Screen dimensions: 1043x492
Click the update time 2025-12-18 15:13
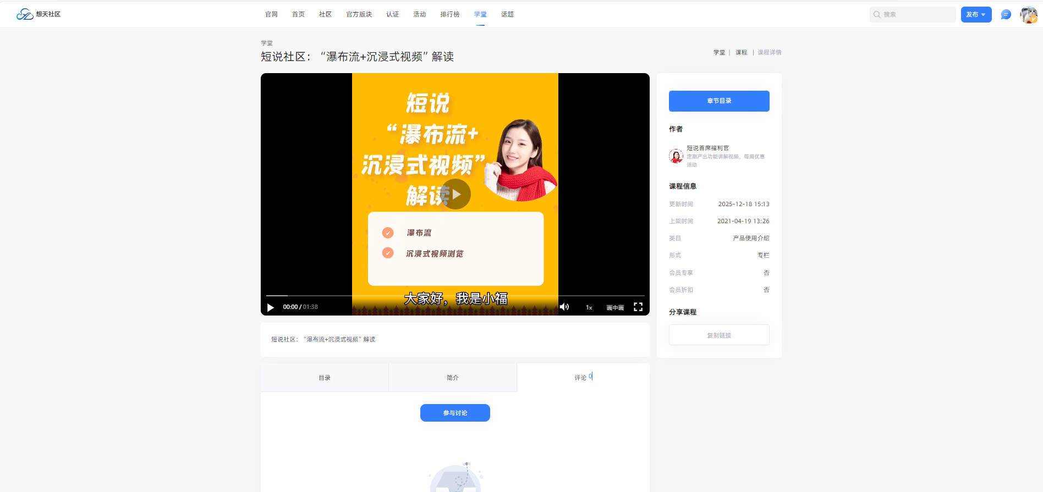(x=744, y=204)
